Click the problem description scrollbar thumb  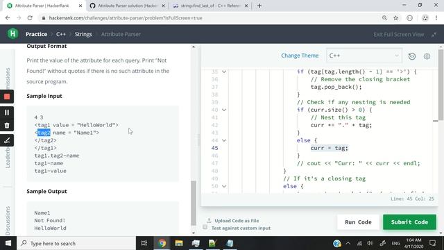pos(194,203)
